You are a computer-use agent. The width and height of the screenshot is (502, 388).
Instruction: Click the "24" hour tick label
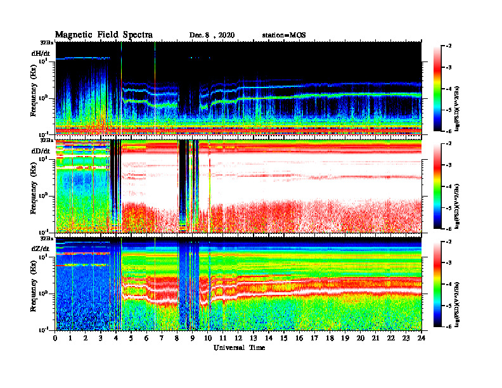422,339
